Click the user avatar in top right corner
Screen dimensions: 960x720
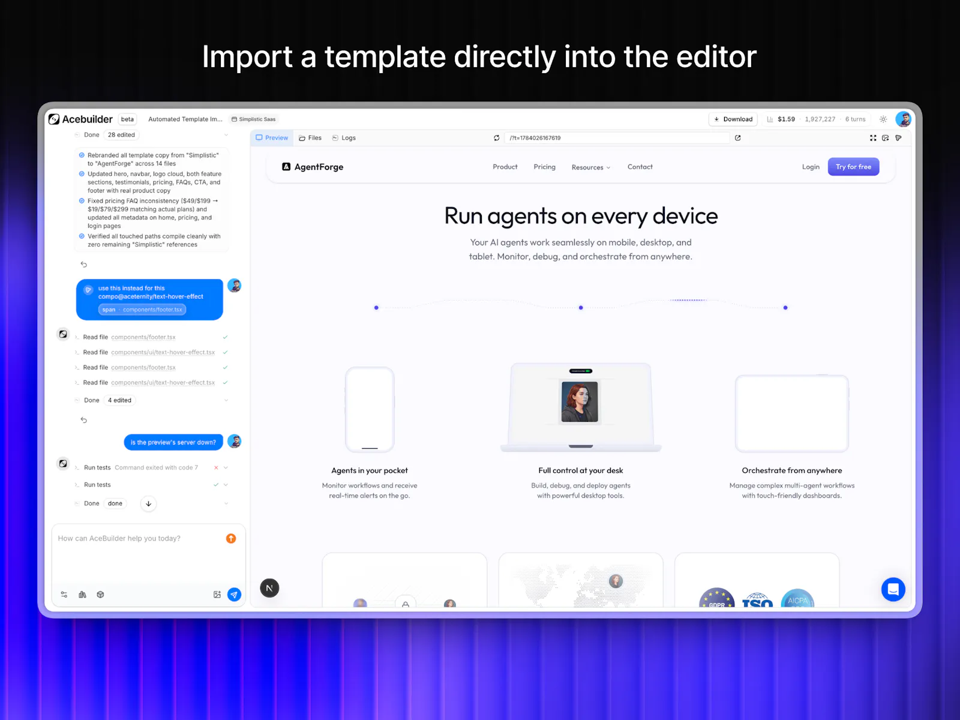coord(903,119)
